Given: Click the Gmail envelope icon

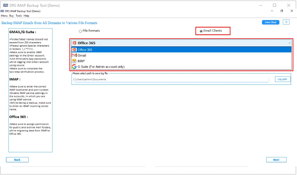Looking at the screenshot, I should (74, 55).
